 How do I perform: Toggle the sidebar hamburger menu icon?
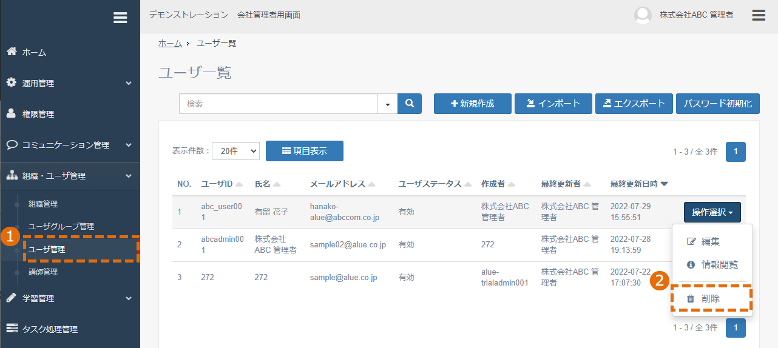[x=120, y=18]
